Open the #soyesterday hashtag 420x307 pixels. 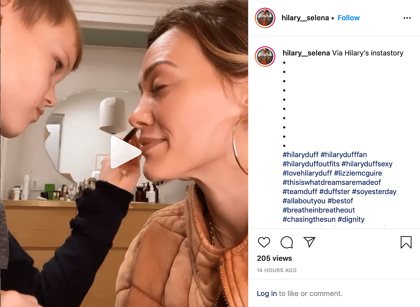point(374,192)
